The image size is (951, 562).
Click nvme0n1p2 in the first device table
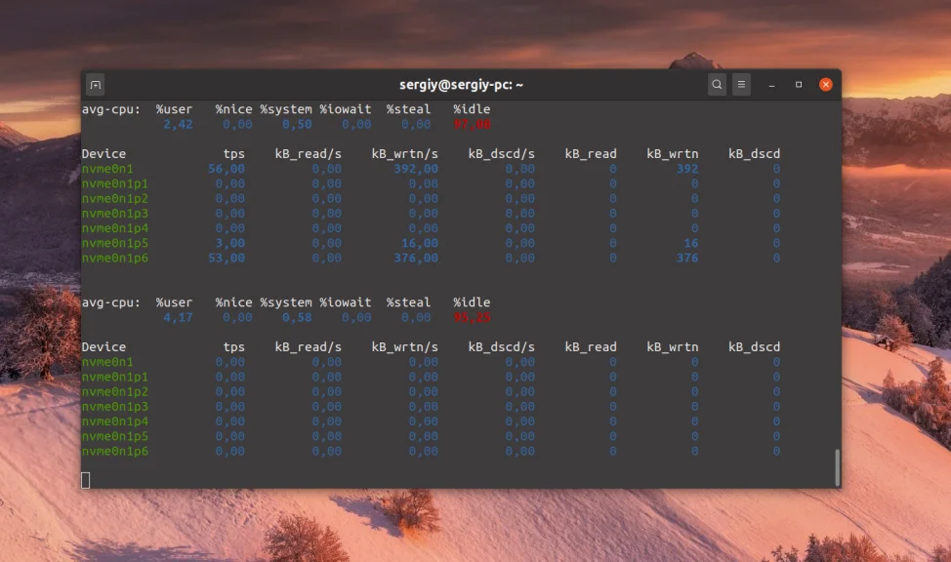tap(114, 198)
